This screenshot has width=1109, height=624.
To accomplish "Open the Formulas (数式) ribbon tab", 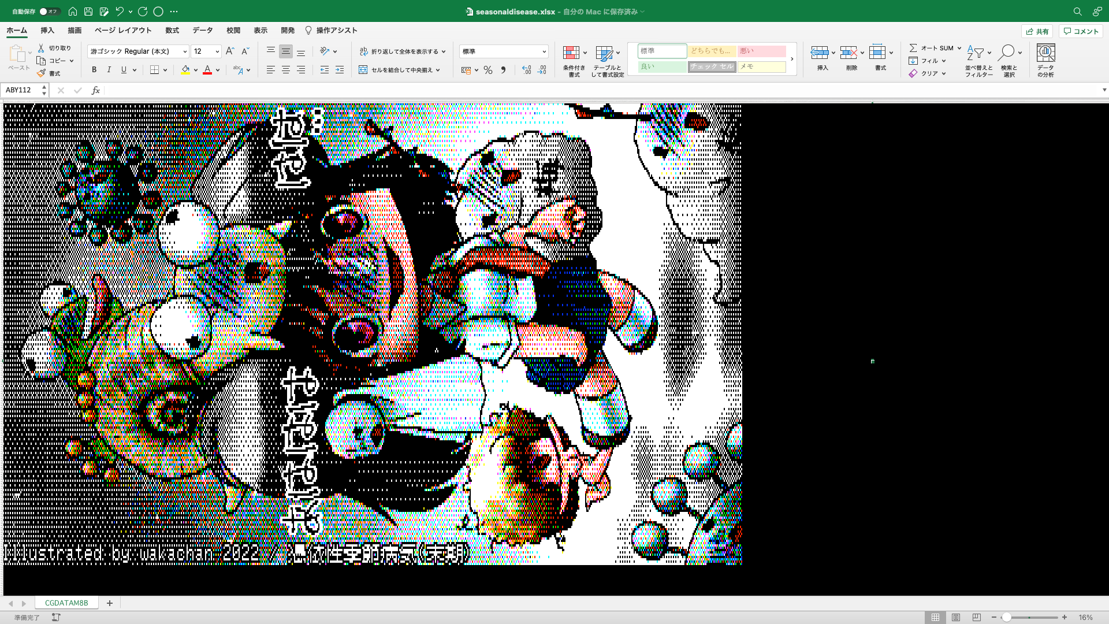I will click(x=172, y=31).
